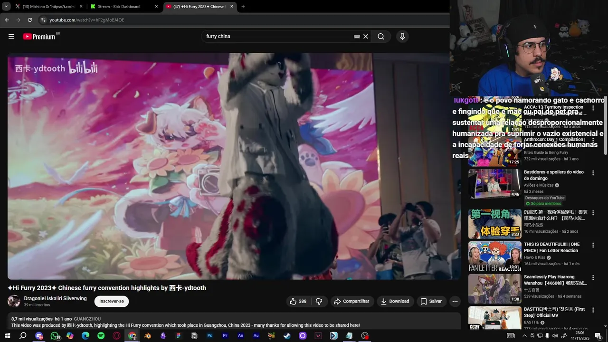Open the volume speaker control in tray
608x342 pixels.
click(x=555, y=336)
